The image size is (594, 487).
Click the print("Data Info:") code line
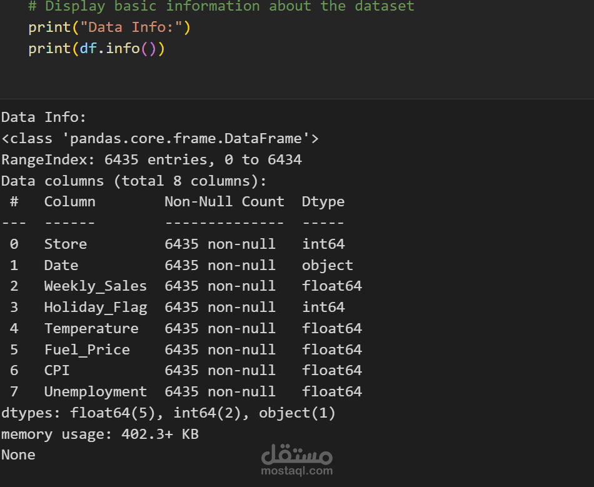pyautogui.click(x=109, y=28)
